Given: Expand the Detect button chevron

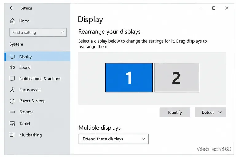Looking at the screenshot, I should (220, 112).
